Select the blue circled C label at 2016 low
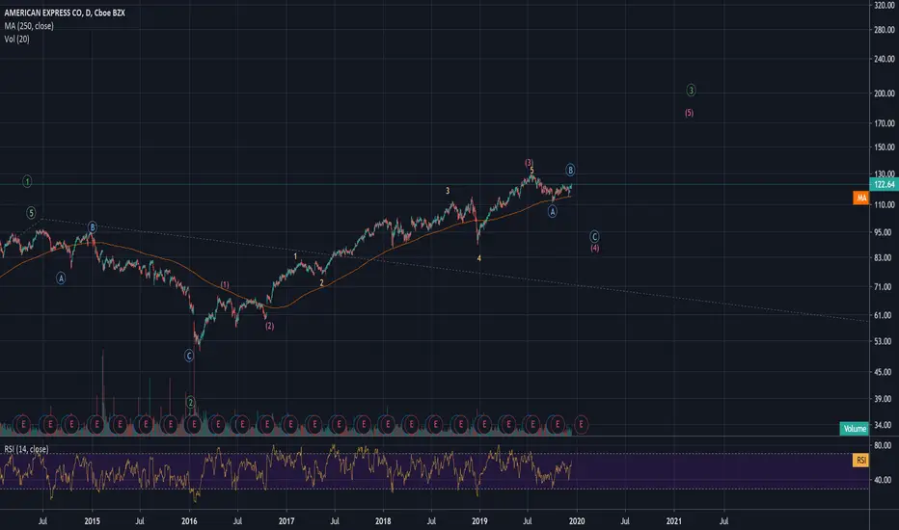The height and width of the screenshot is (530, 899). pyautogui.click(x=189, y=356)
